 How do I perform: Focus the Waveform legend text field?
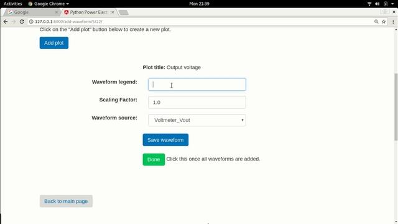click(x=197, y=85)
